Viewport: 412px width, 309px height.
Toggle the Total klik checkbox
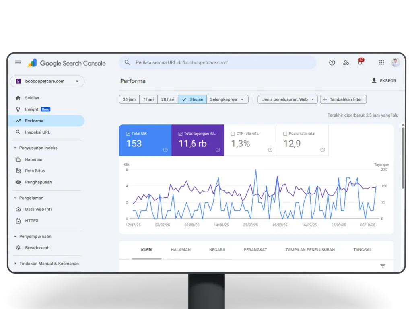tap(128, 134)
